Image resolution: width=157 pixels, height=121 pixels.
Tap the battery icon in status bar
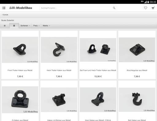pos(148,2)
